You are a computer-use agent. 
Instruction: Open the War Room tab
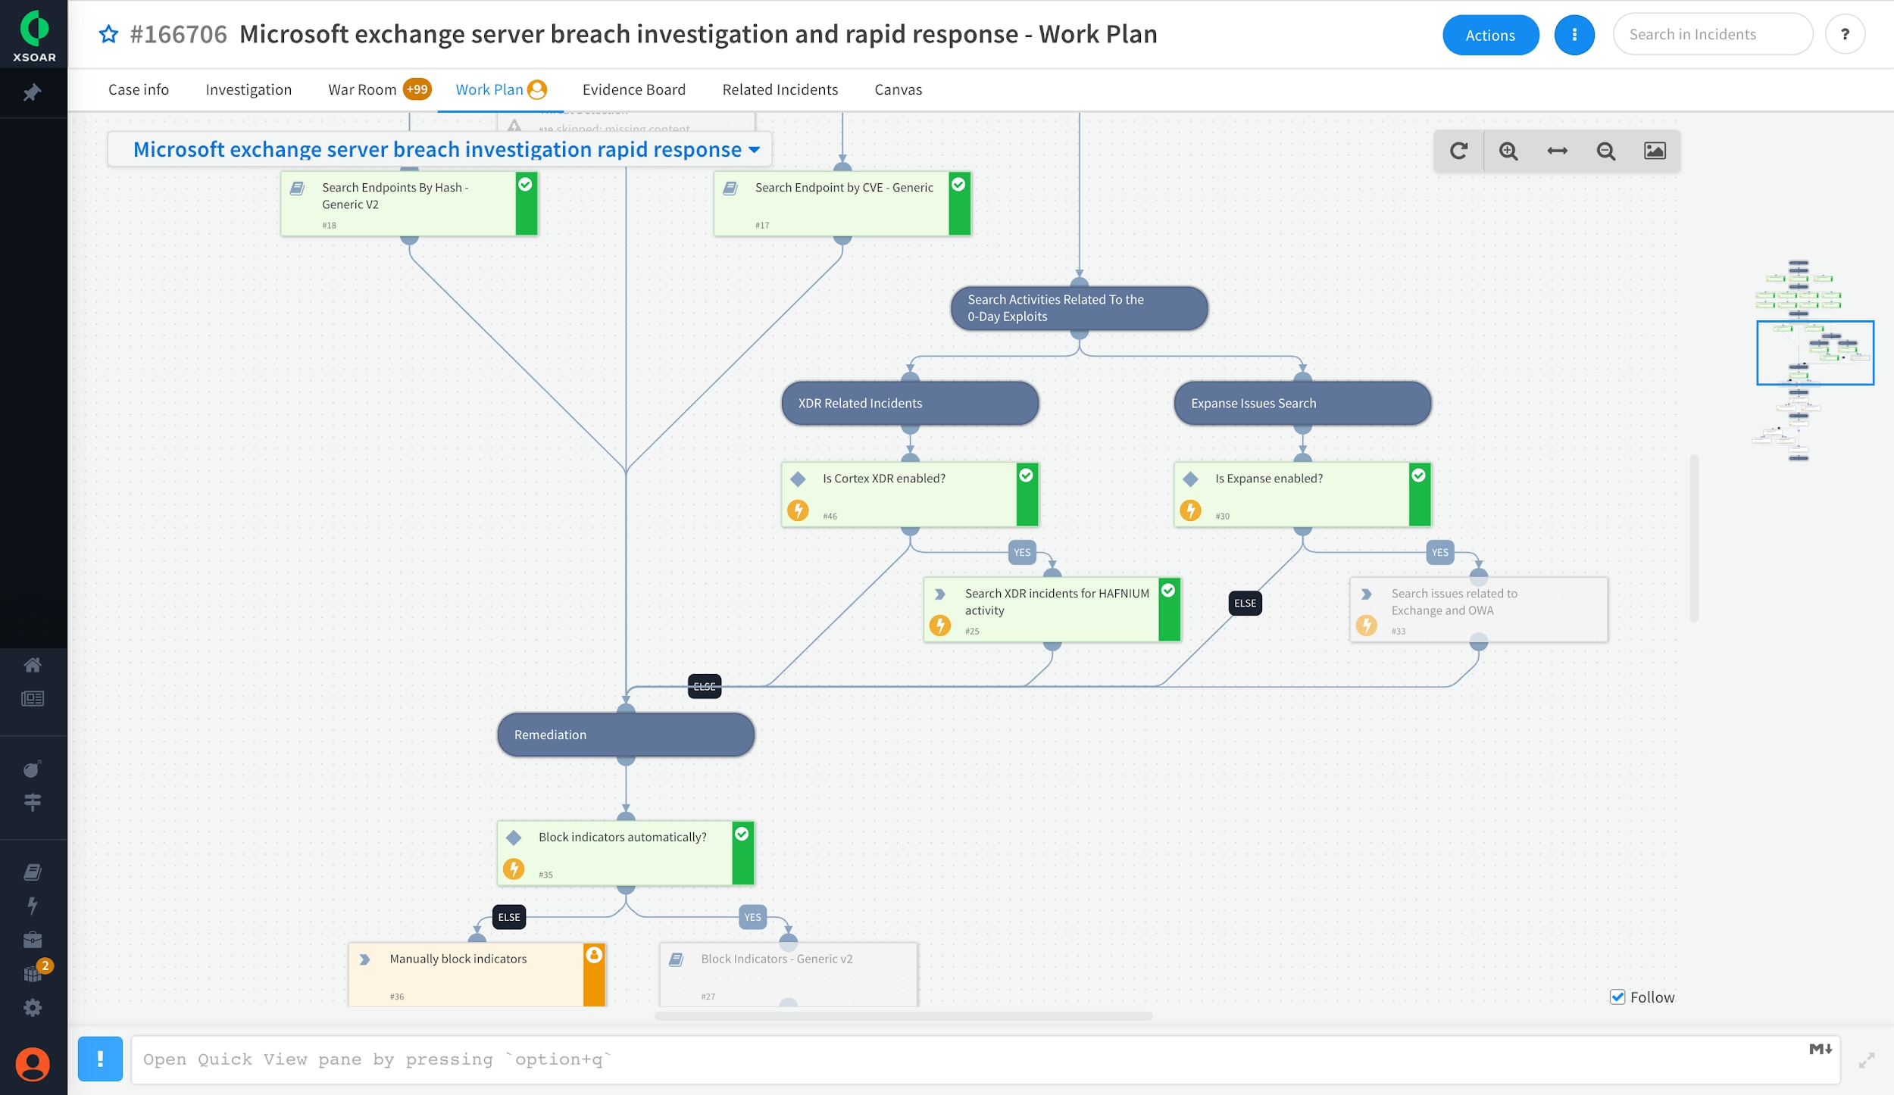(x=362, y=89)
